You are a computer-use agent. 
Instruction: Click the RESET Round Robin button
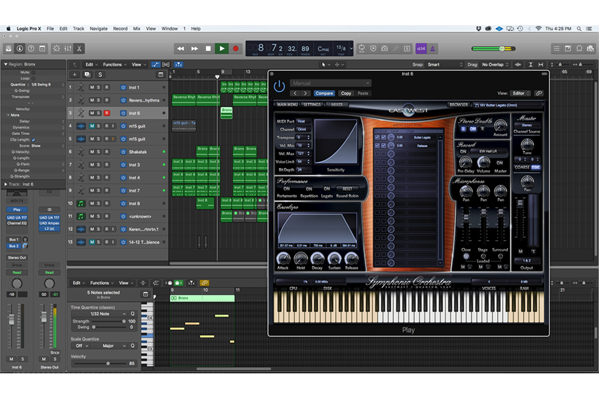(347, 189)
